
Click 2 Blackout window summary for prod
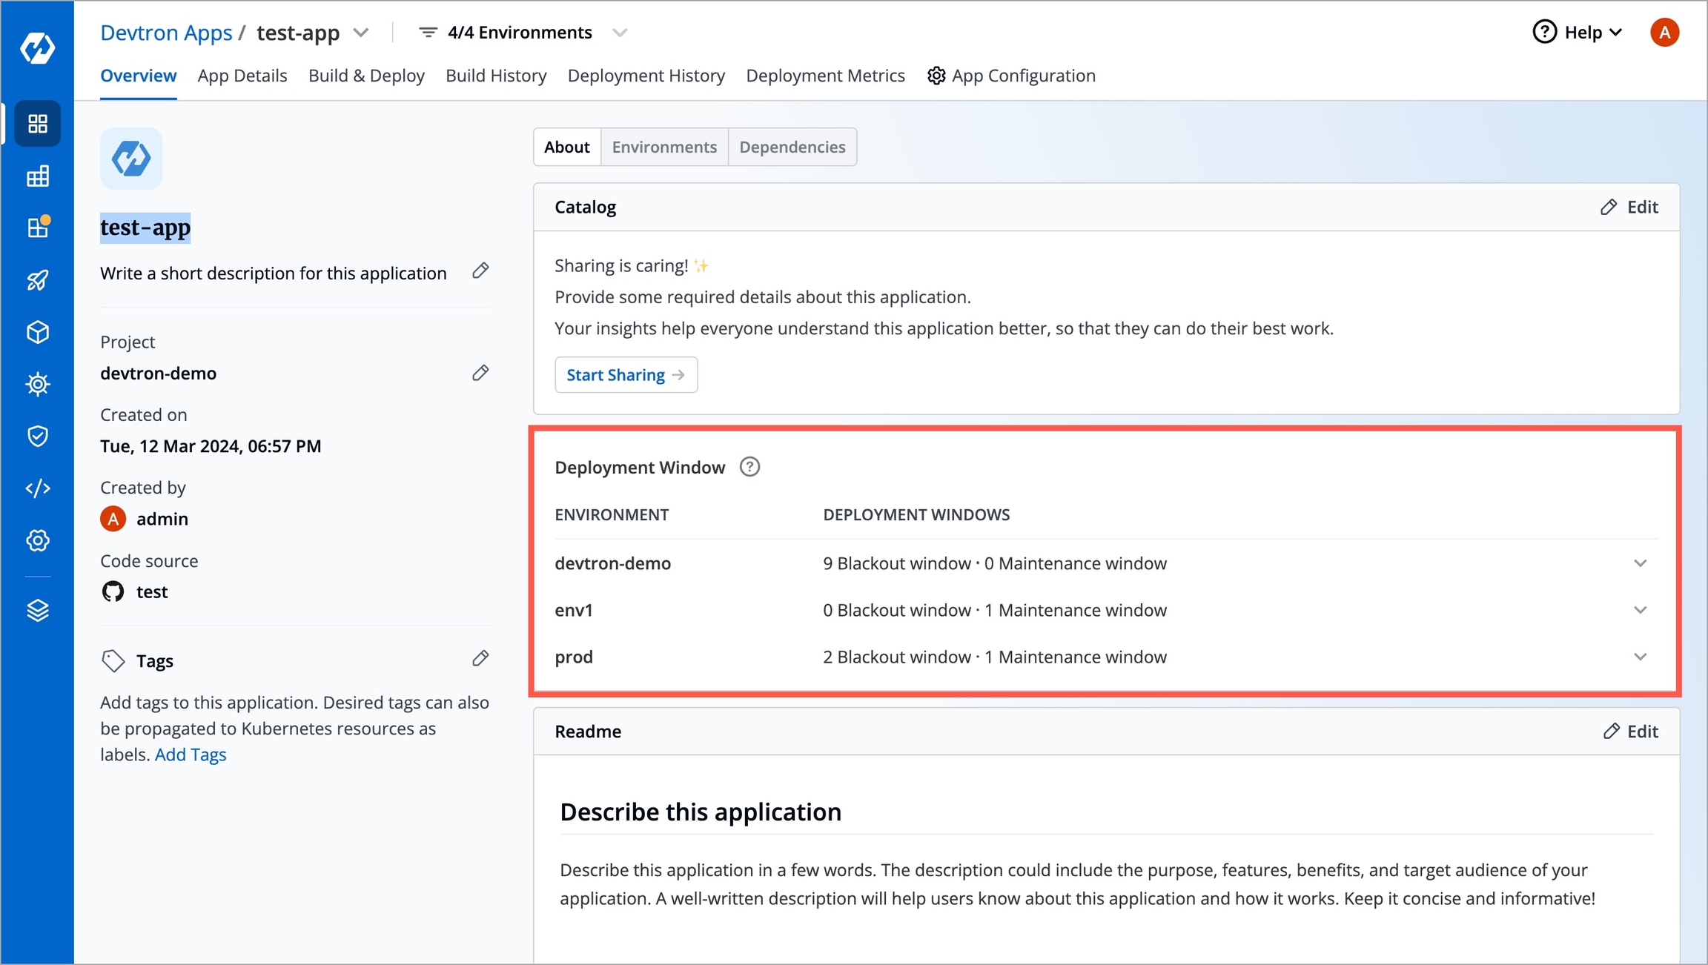tap(897, 657)
